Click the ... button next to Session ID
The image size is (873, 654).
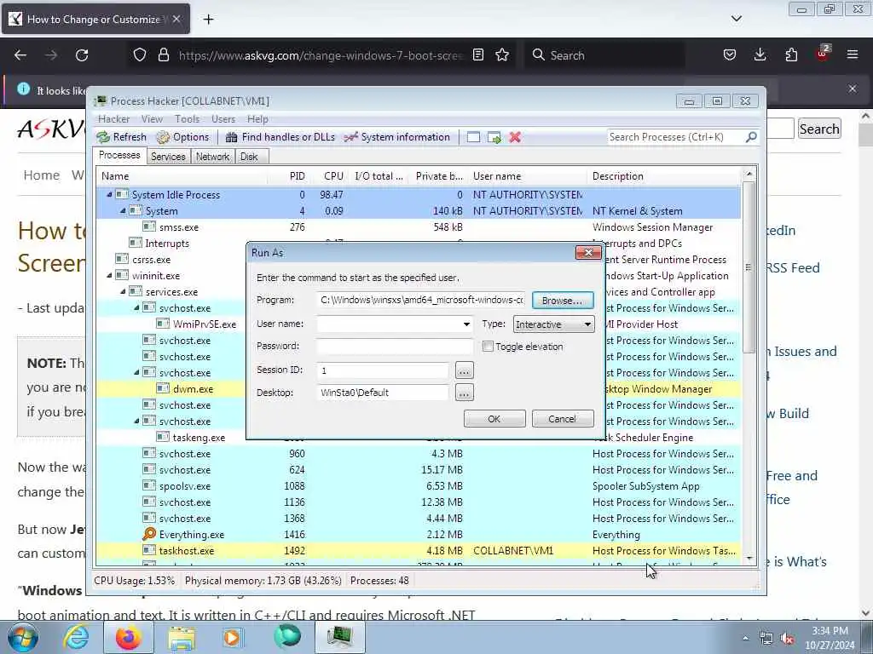[464, 370]
